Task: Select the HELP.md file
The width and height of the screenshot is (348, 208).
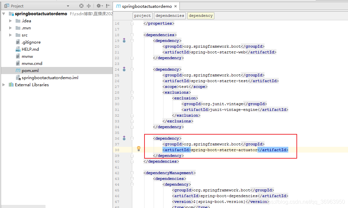Action: point(30,49)
